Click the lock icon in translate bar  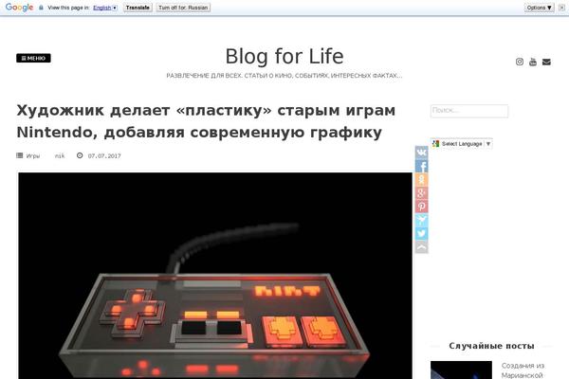click(x=41, y=8)
